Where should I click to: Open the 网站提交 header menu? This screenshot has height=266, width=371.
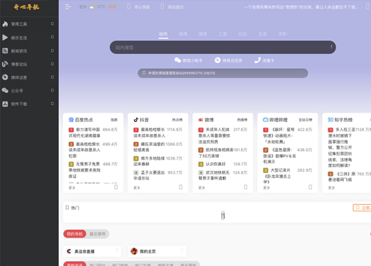point(172,7)
